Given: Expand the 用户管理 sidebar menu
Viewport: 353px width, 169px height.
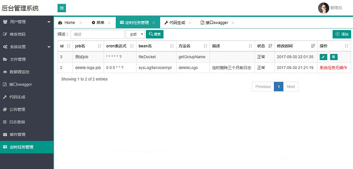Looking at the screenshot, I should 27,22.
